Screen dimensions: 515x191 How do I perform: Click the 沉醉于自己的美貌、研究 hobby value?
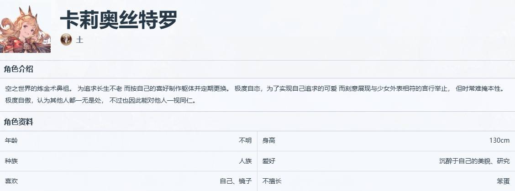[474, 161]
